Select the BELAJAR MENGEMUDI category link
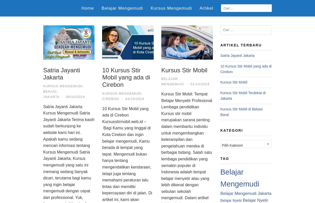315x203 pixels. pyautogui.click(x=172, y=81)
